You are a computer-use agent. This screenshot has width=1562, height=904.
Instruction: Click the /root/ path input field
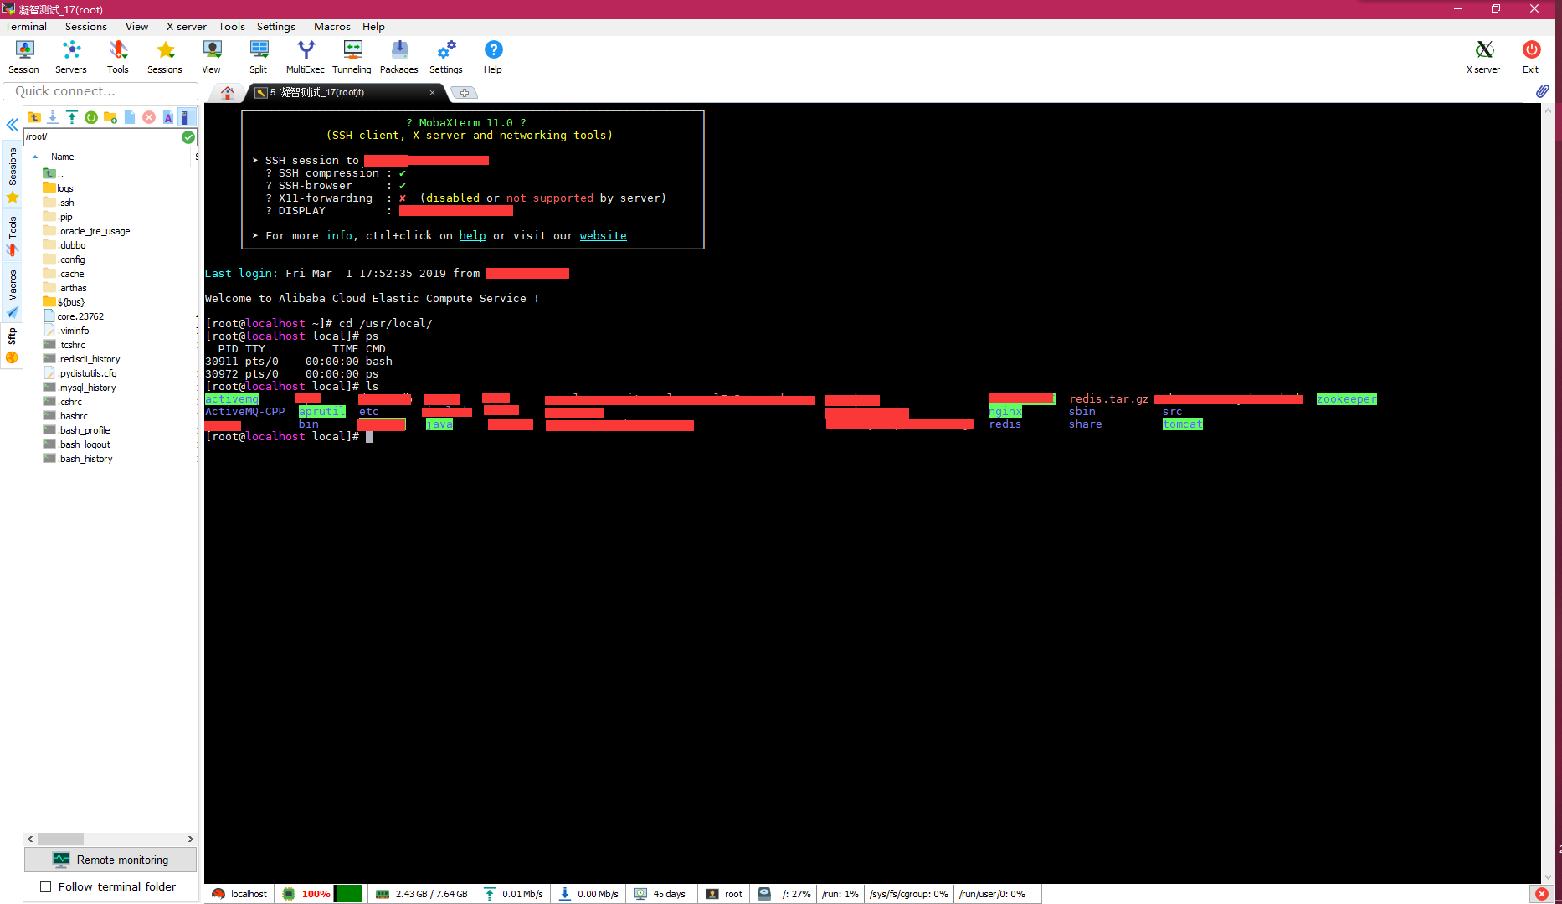click(x=102, y=136)
